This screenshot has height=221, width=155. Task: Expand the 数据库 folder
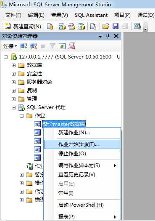tap(13, 65)
